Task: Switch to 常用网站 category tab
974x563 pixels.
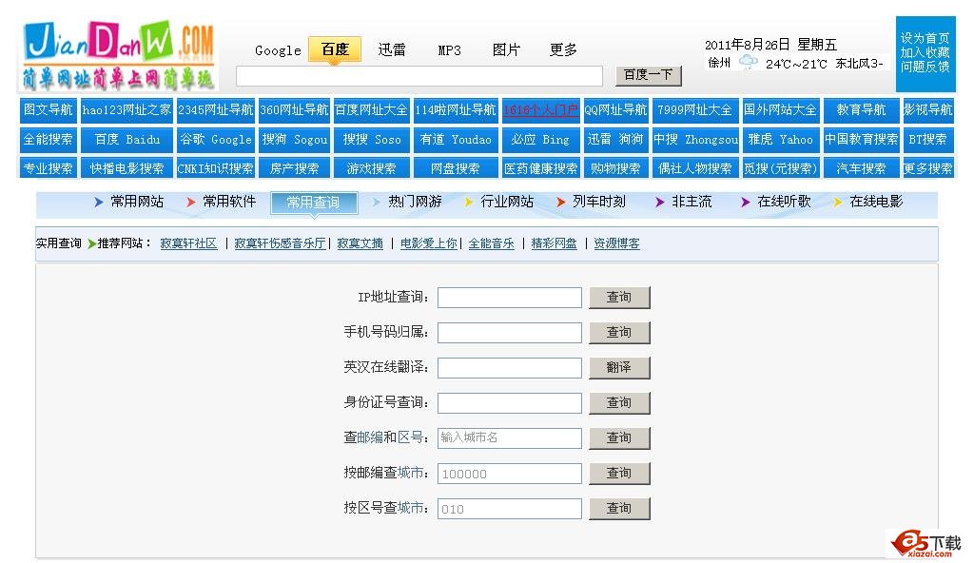Action: click(x=137, y=202)
